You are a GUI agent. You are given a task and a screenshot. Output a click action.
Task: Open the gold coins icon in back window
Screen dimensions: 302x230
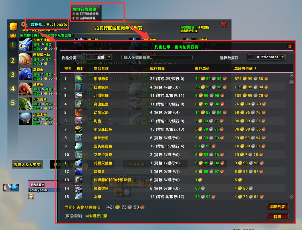coord(13,26)
